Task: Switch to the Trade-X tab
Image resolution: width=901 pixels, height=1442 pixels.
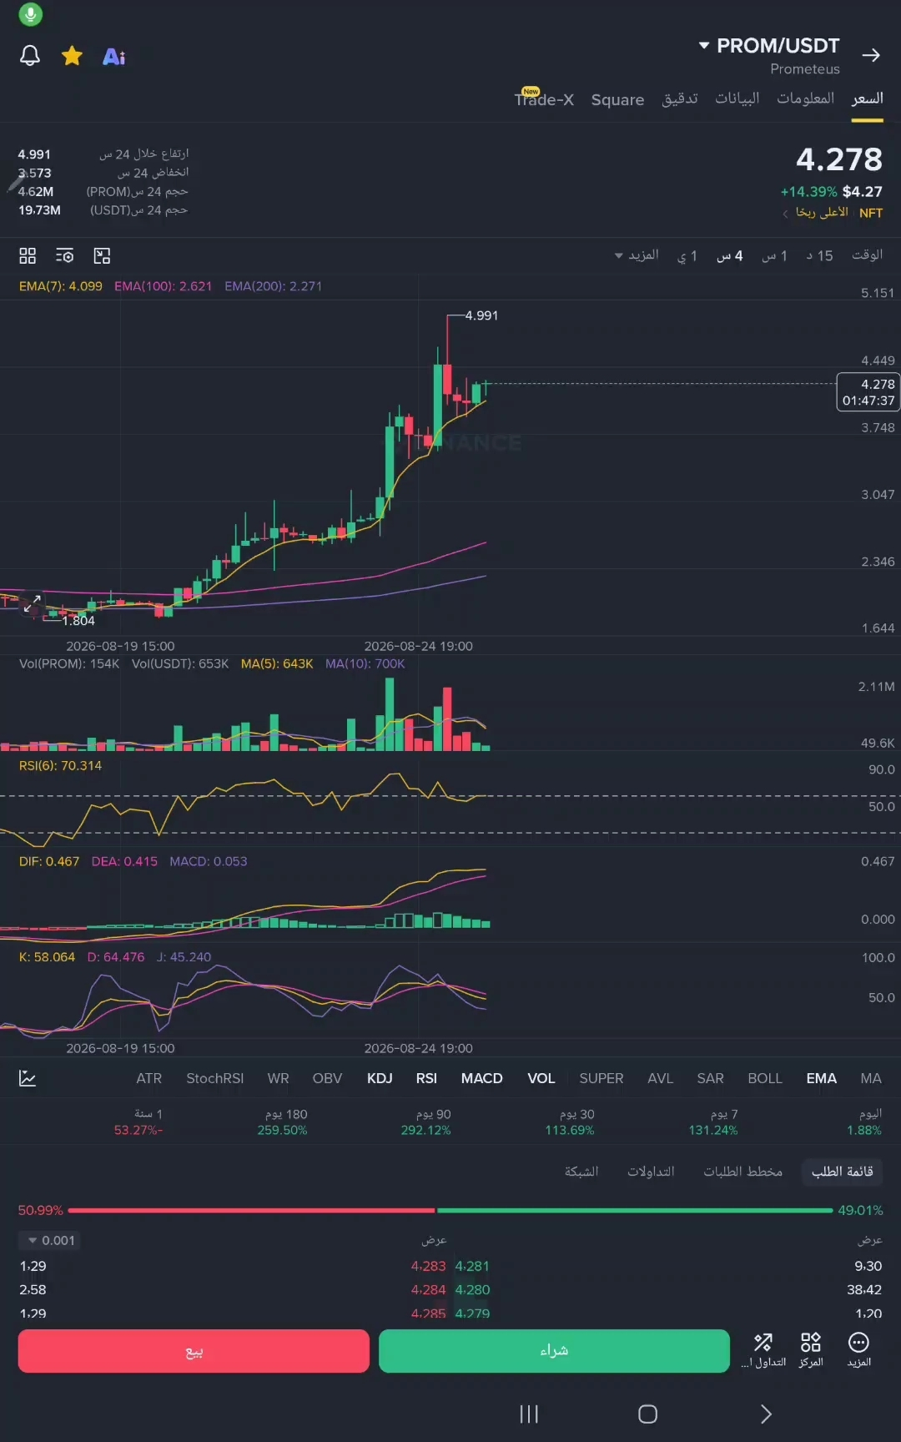Action: coord(544,98)
